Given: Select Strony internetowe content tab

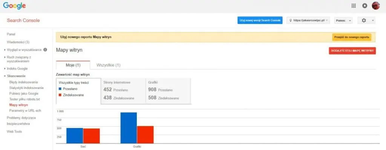Looking at the screenshot, I should [124, 91].
